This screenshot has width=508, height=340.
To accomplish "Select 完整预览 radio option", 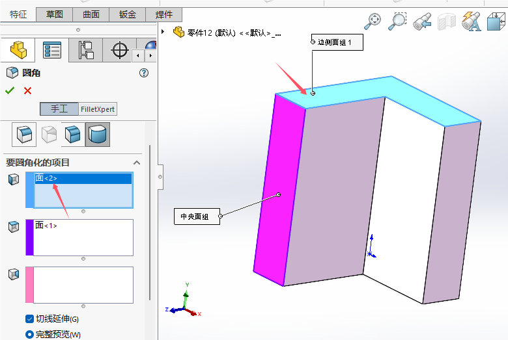I will click(29, 334).
